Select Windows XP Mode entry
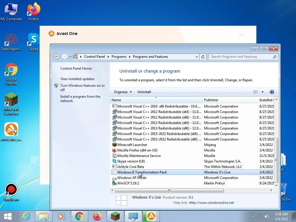 coord(192,178)
